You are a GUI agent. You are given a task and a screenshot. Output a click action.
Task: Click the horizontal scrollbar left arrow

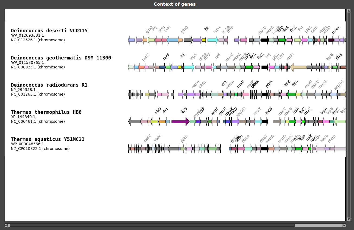[x=7, y=225]
